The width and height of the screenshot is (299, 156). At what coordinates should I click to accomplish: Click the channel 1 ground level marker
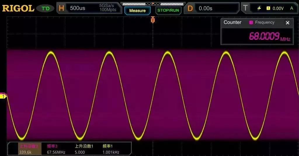3,97
